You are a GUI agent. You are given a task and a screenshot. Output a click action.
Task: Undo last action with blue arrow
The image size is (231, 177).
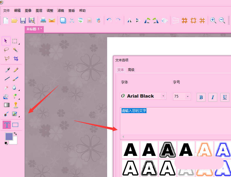tap(109, 20)
